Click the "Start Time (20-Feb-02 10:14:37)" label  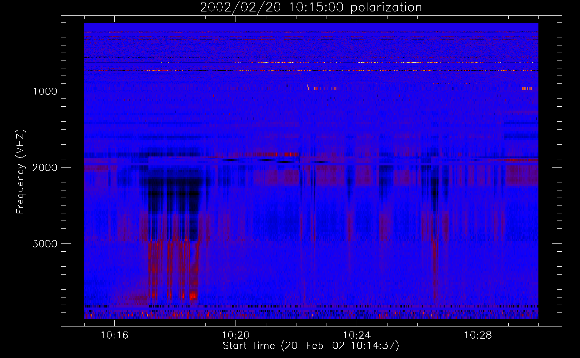[x=311, y=346]
